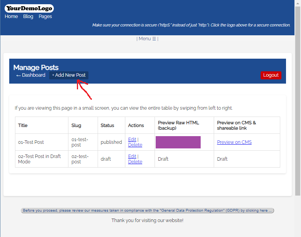Click the purple block in Preview Raw HTML column
The width and height of the screenshot is (301, 237).
click(x=178, y=142)
